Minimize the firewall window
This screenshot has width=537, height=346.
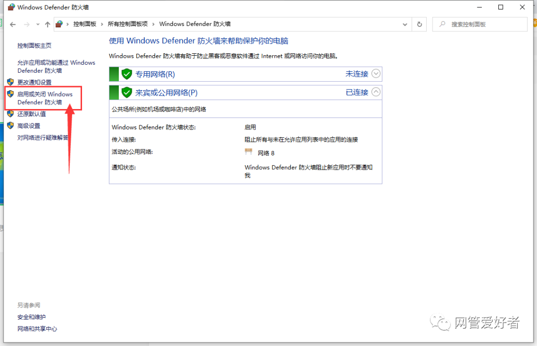(x=479, y=7)
